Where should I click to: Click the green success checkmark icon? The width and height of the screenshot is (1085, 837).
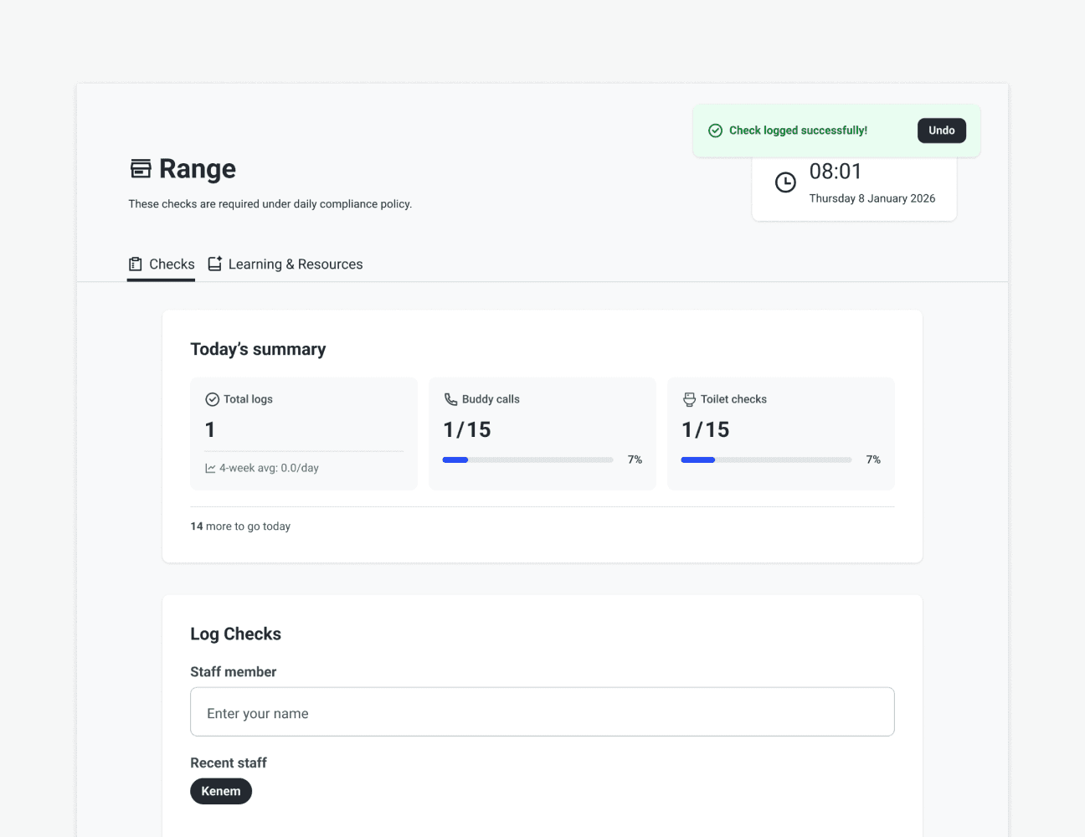tap(715, 131)
